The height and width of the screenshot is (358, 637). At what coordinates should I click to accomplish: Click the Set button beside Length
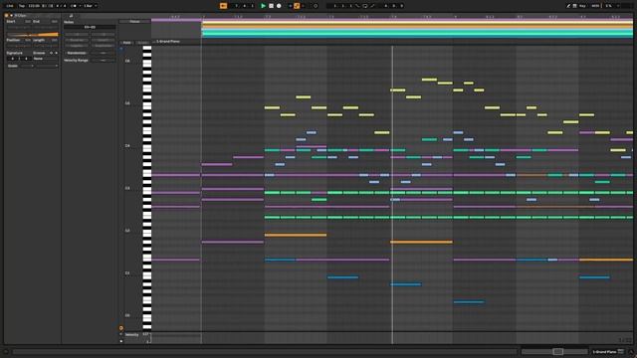(54, 40)
